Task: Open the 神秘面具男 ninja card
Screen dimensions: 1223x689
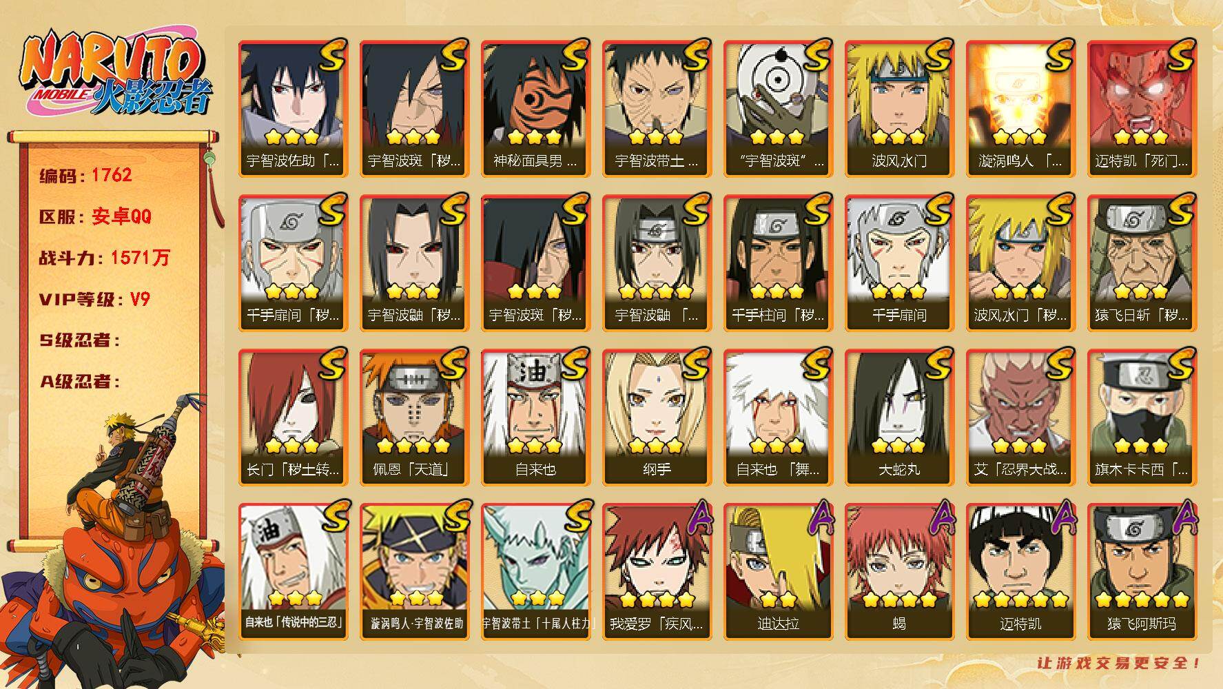Action: point(535,108)
